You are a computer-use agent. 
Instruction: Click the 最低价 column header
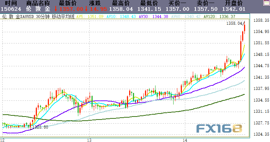[149, 3]
